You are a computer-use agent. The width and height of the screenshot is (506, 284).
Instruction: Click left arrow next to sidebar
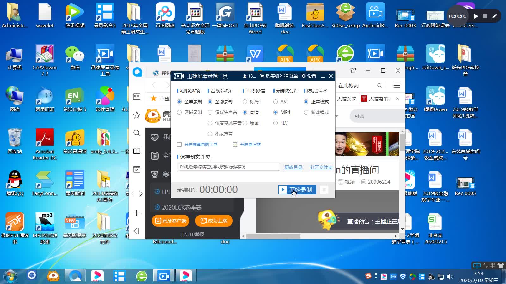tap(133, 194)
